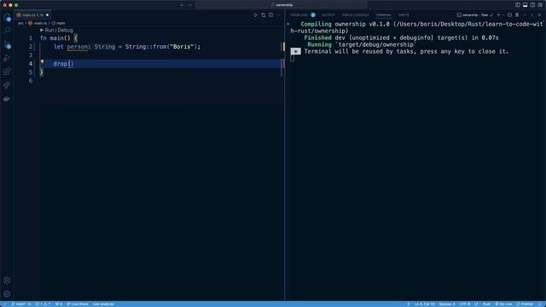Kill the terminal with trash icon
The image size is (546, 307).
tap(517, 15)
